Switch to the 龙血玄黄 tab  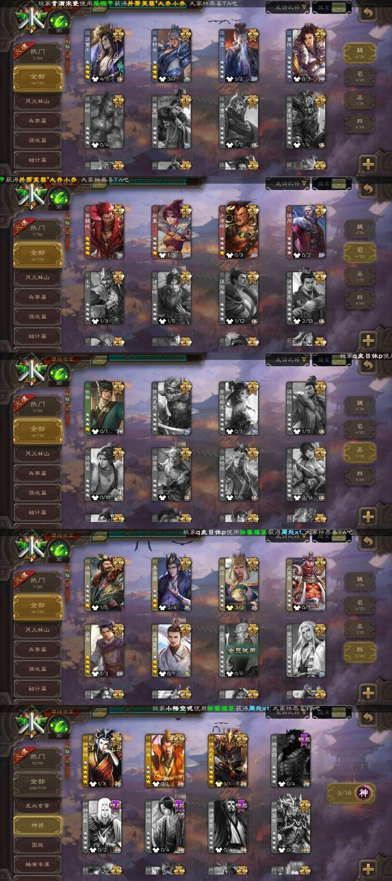tap(38, 806)
